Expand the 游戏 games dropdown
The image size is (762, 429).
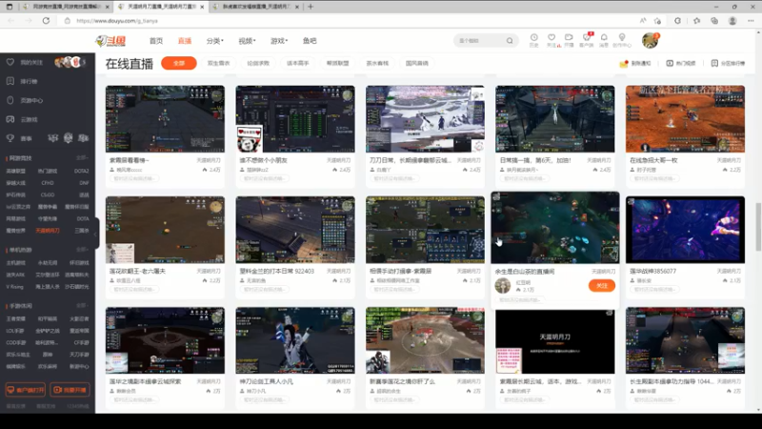click(279, 41)
